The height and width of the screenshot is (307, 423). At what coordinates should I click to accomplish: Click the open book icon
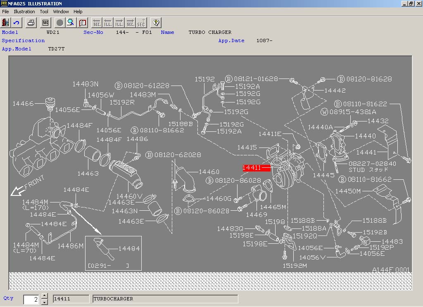(82, 22)
